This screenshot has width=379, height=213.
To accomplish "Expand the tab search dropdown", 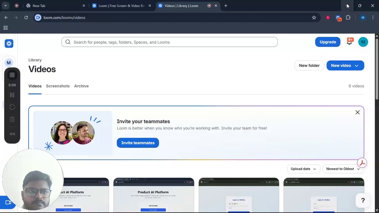I will 5,6.
